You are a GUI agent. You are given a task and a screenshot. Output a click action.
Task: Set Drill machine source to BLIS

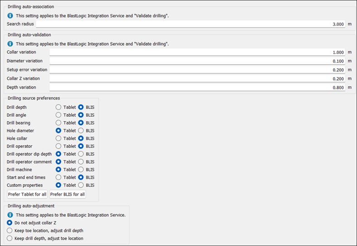point(81,170)
